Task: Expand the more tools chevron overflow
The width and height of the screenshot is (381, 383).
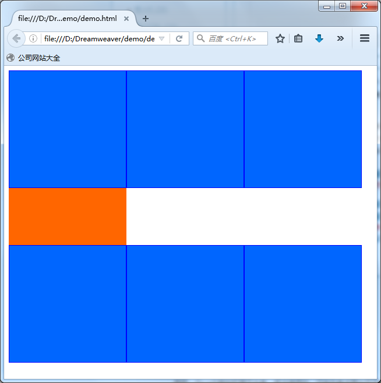Action: pos(340,38)
